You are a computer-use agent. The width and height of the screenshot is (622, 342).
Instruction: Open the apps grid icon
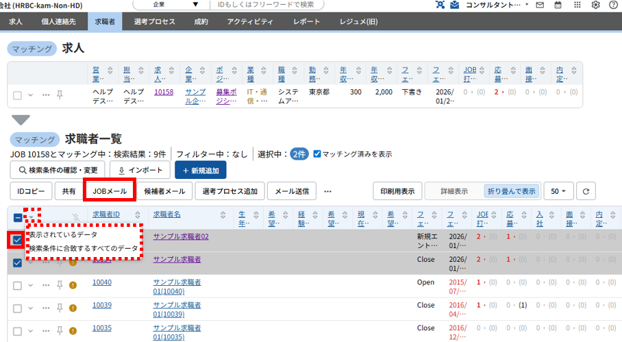577,5
